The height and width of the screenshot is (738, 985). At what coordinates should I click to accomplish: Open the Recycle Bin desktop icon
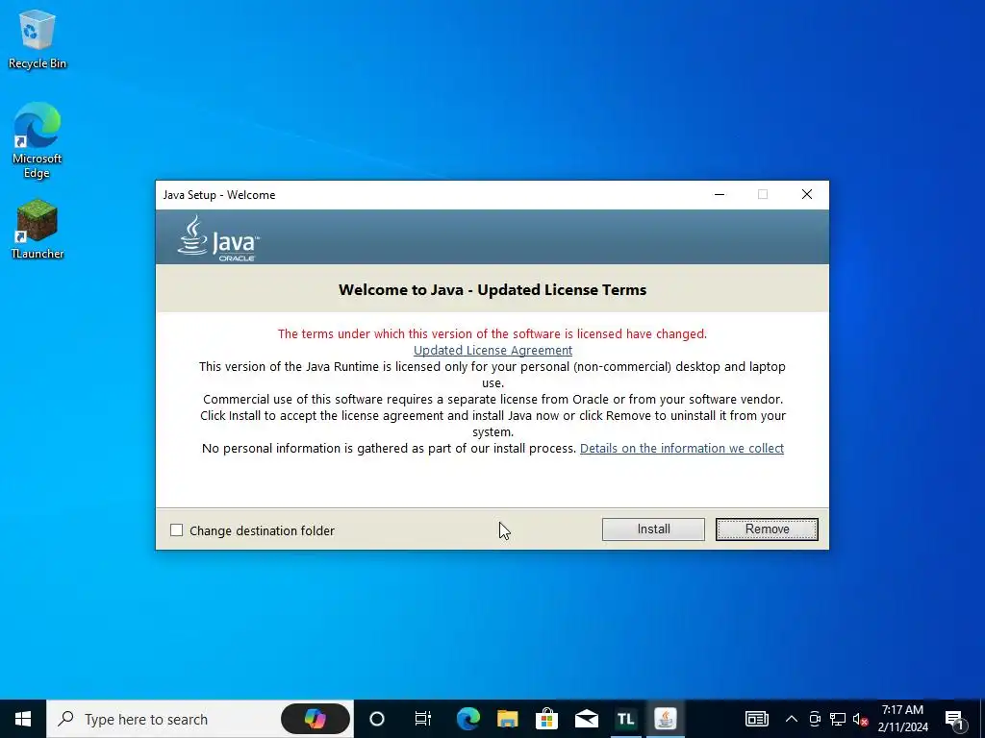tap(38, 38)
